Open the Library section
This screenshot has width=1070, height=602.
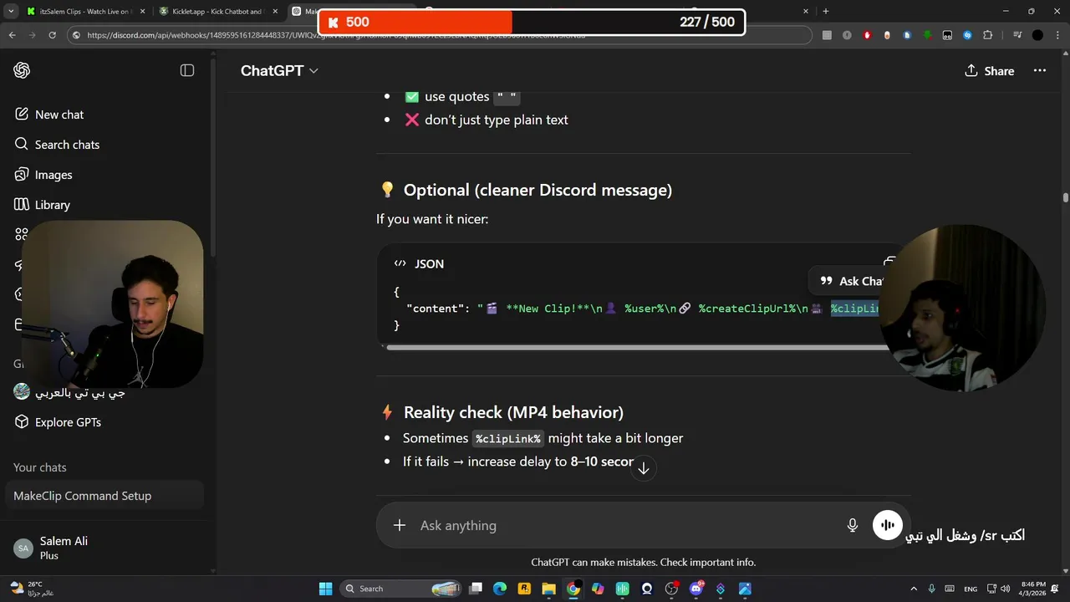42,205
